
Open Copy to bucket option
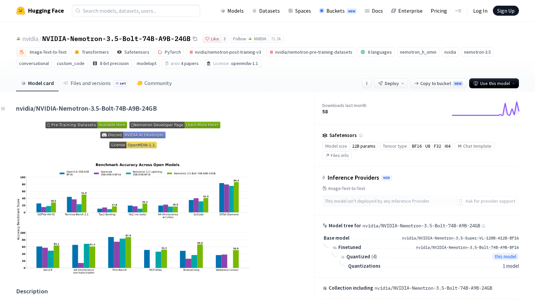[438, 83]
